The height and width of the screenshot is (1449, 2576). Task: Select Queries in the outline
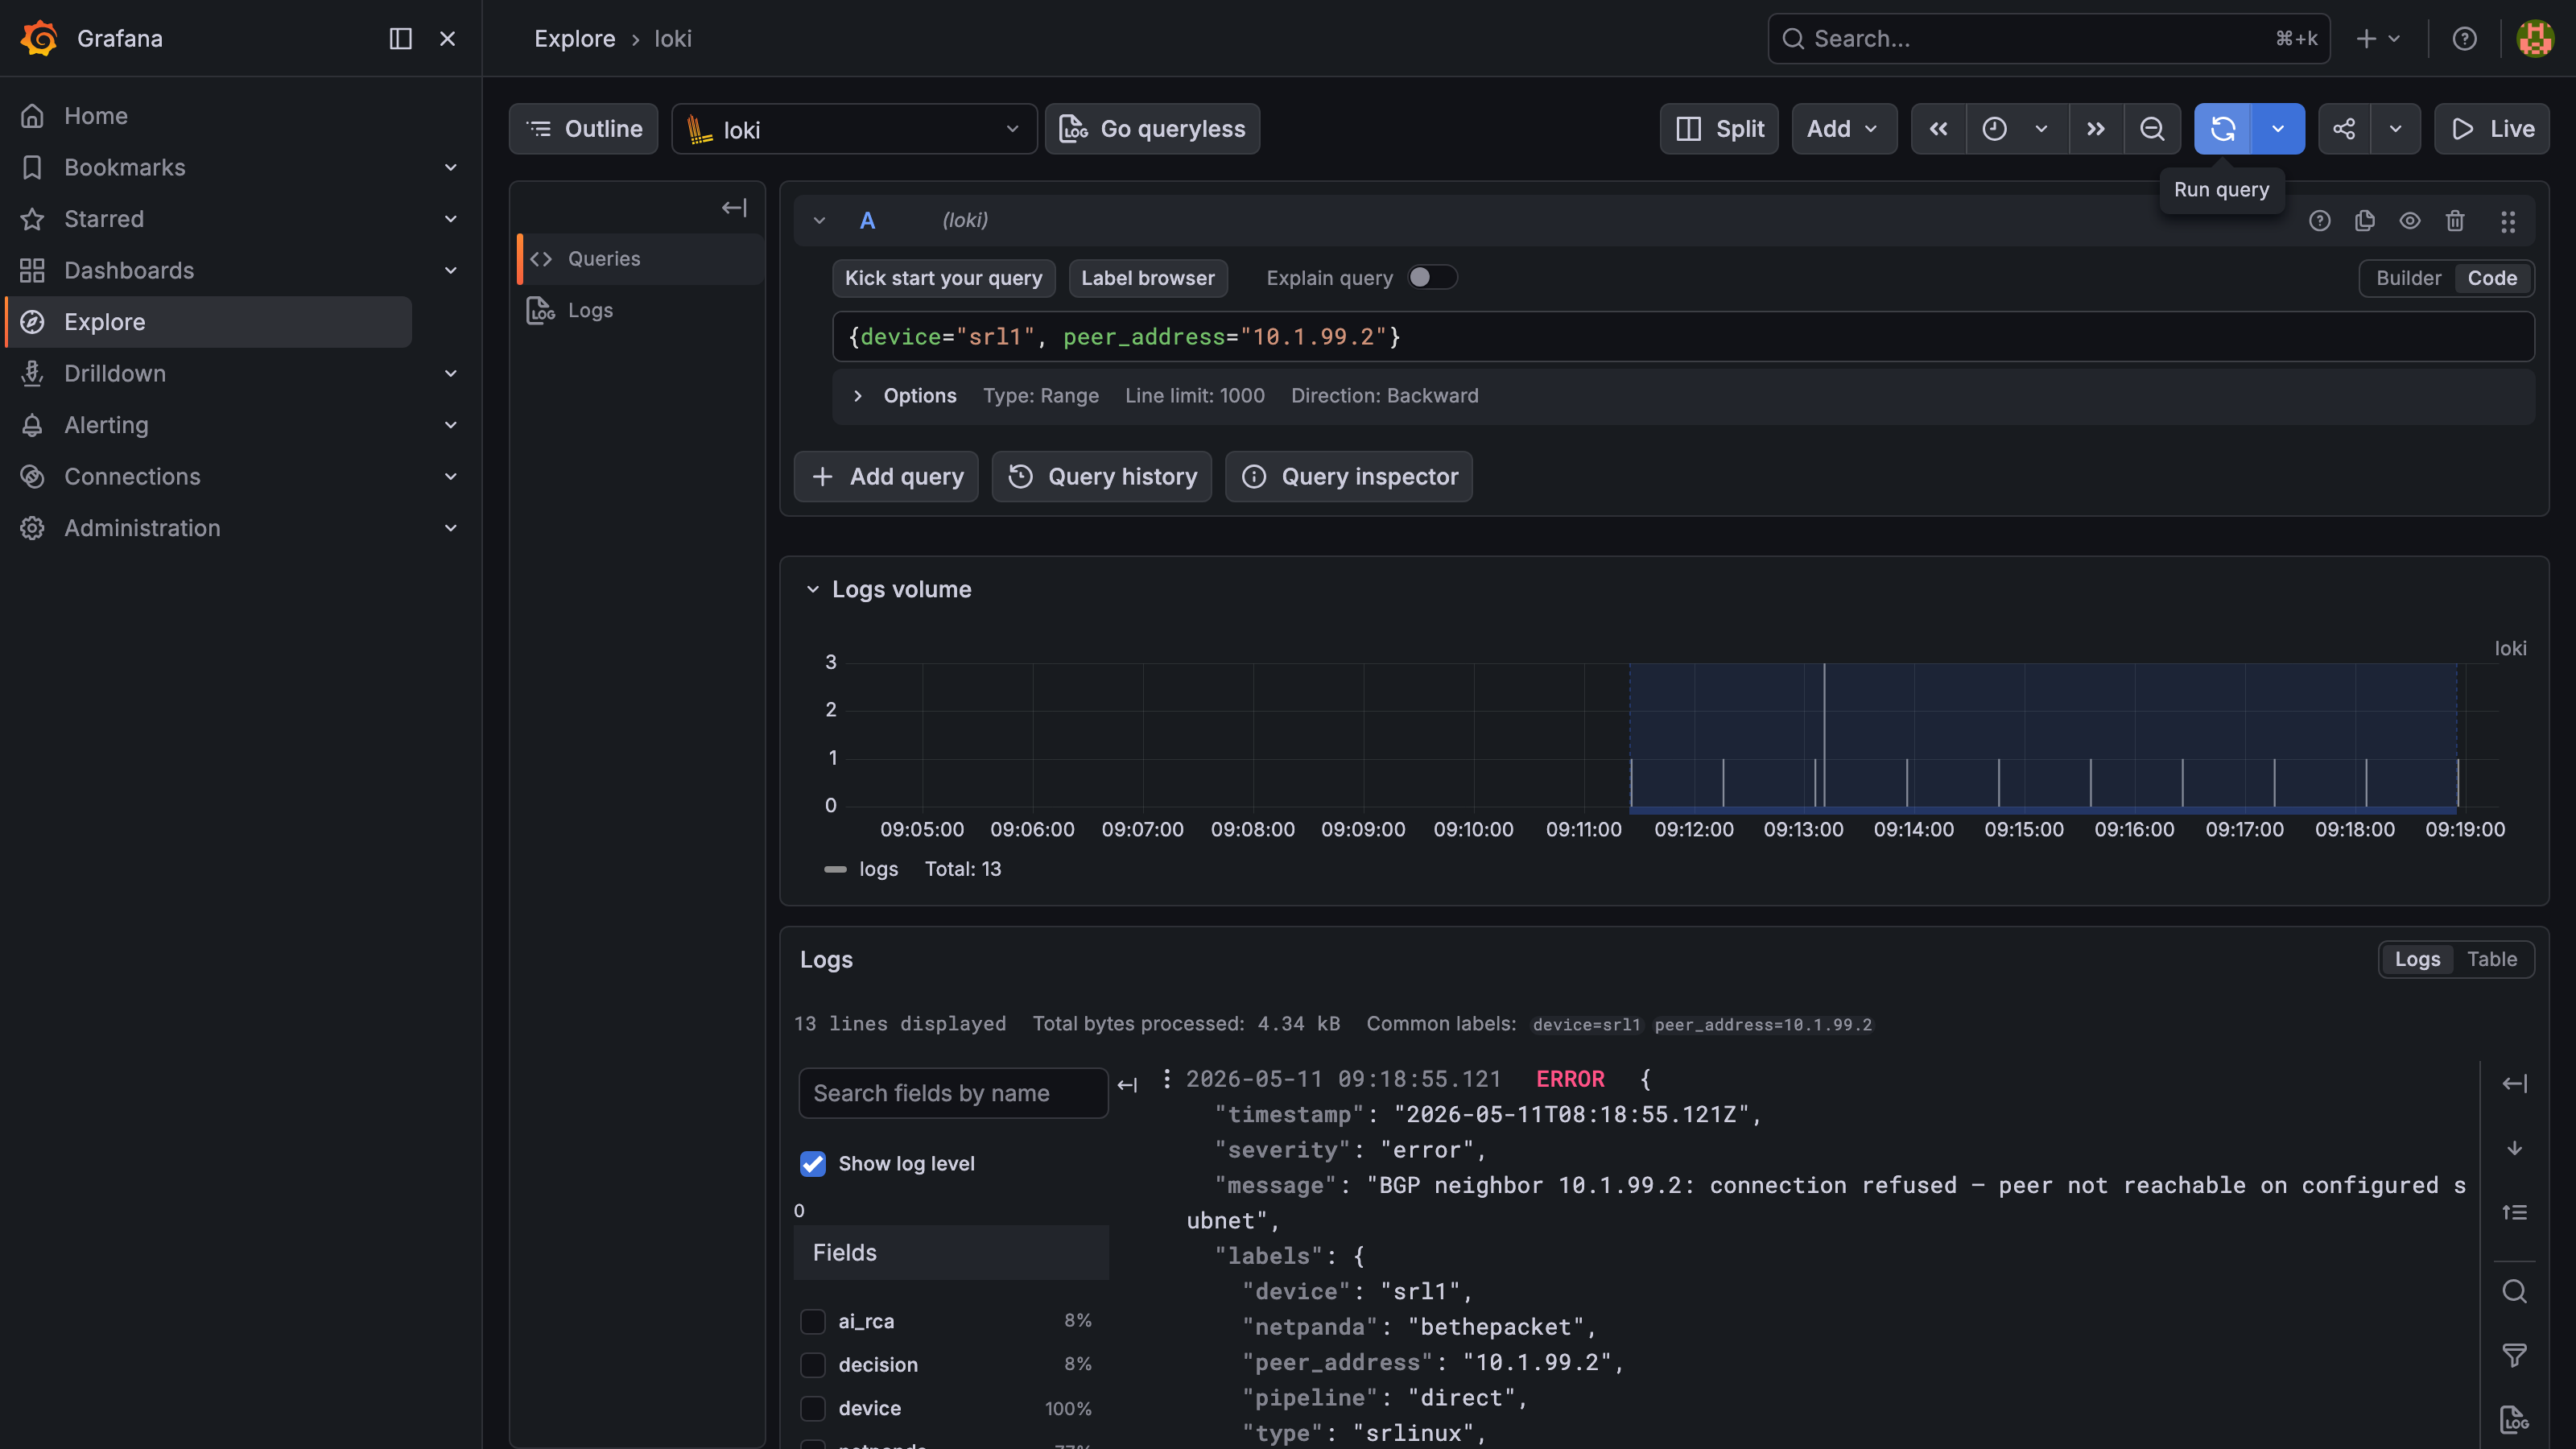(640, 259)
